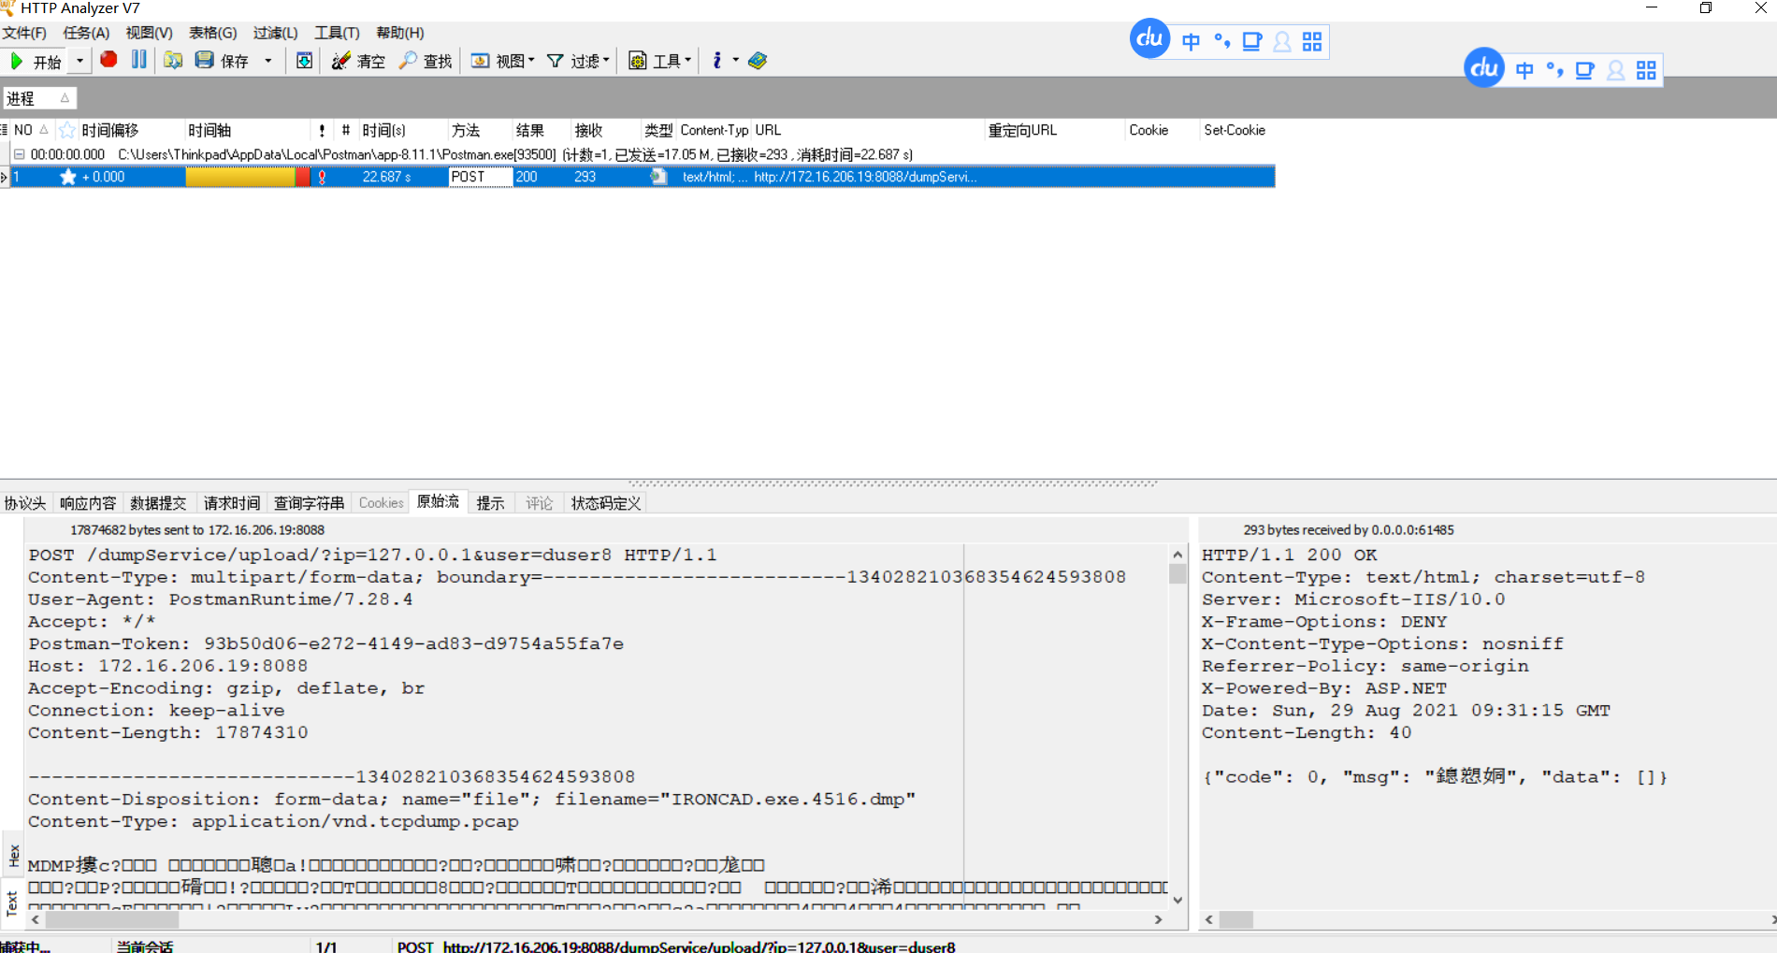Click inside the 进程 filter input box
1777x953 pixels.
tap(33, 97)
